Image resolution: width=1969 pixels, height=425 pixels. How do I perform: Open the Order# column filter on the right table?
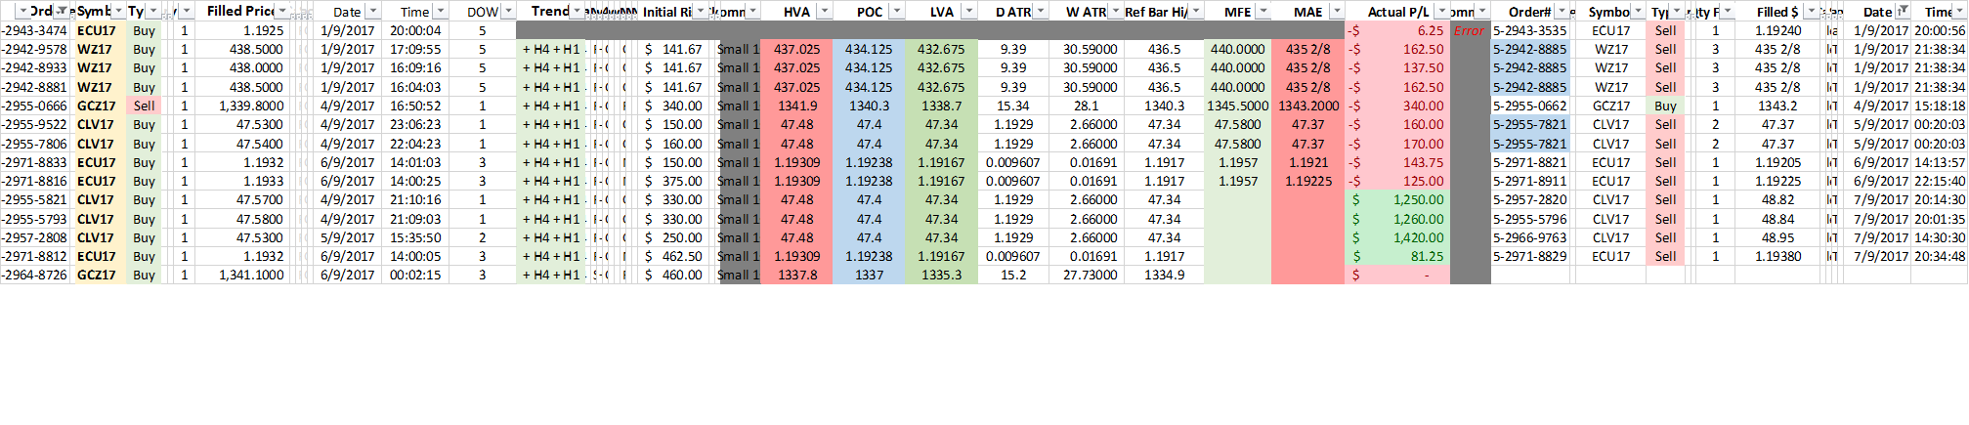point(1562,11)
